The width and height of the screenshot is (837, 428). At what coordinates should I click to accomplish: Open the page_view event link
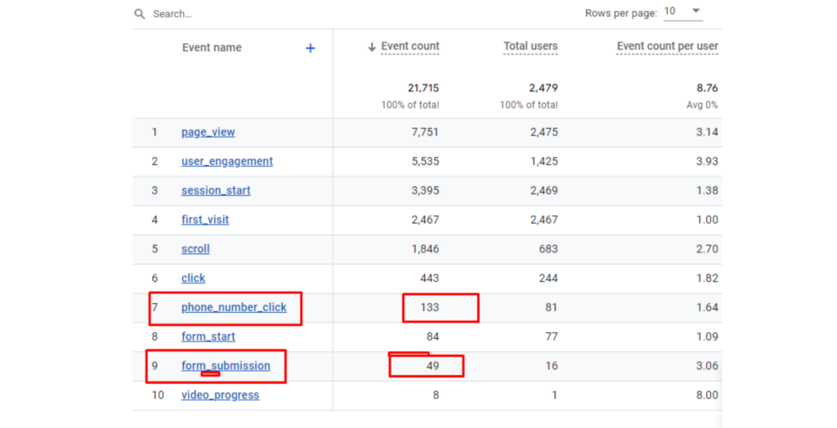[208, 132]
